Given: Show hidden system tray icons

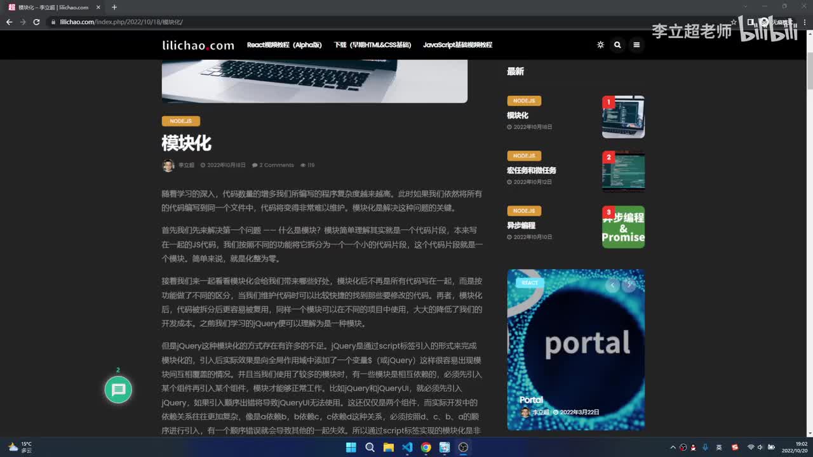Looking at the screenshot, I should [x=672, y=447].
